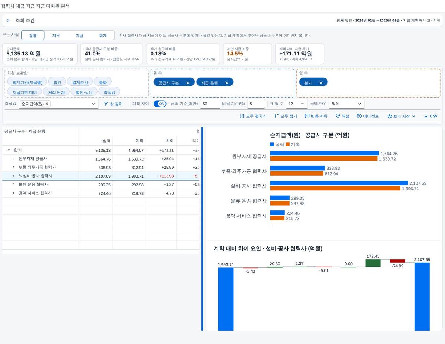Click the 172.45 green waterfall bar

373,263
